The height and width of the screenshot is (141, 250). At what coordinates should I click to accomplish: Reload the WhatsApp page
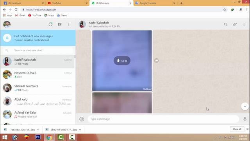[16, 9]
